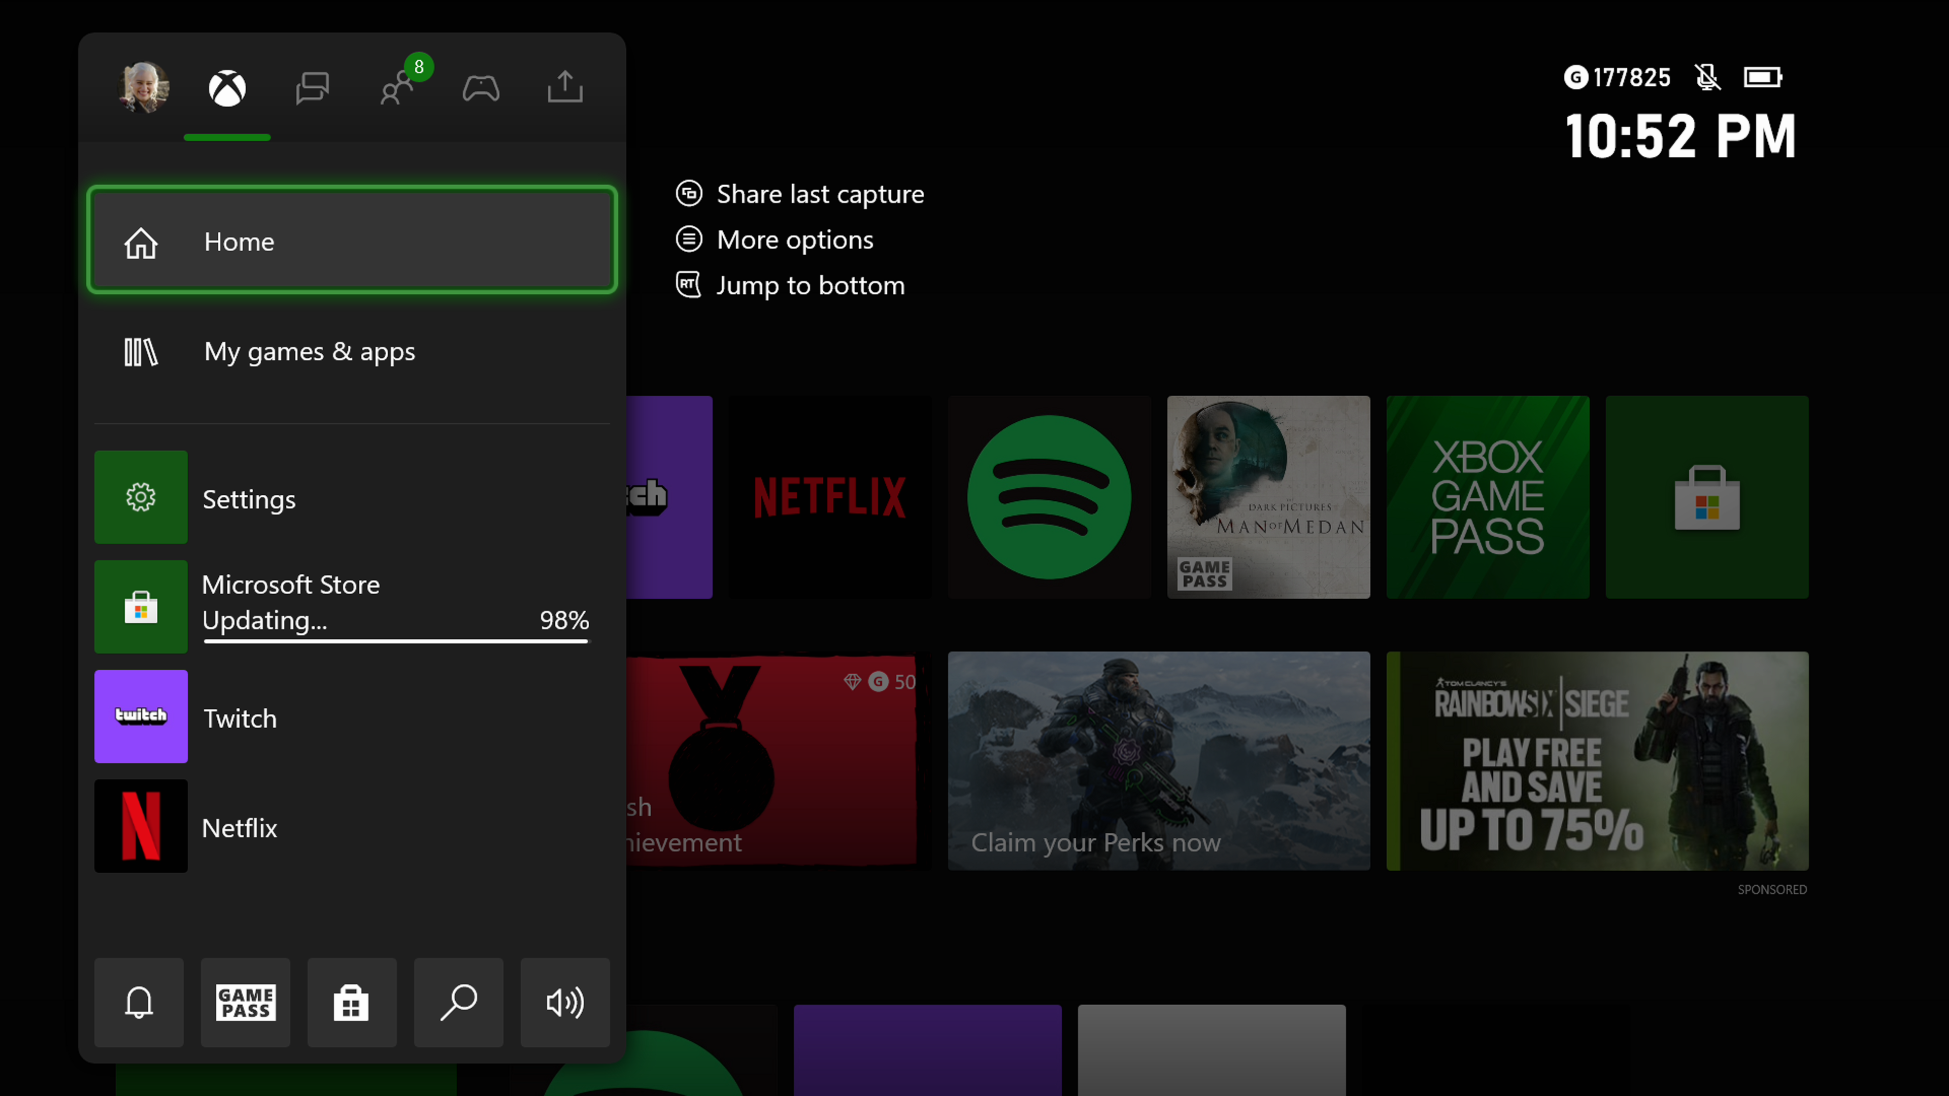Click the Home house icon
The image size is (1949, 1096).
(x=141, y=243)
